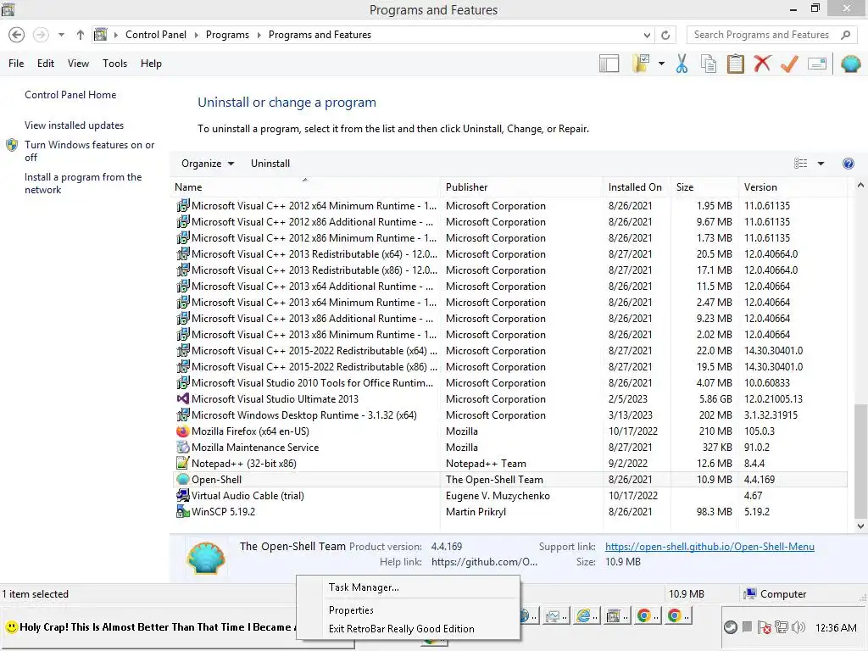868x651 pixels.
Task: Click the Search Programs and Features box
Action: point(761,35)
